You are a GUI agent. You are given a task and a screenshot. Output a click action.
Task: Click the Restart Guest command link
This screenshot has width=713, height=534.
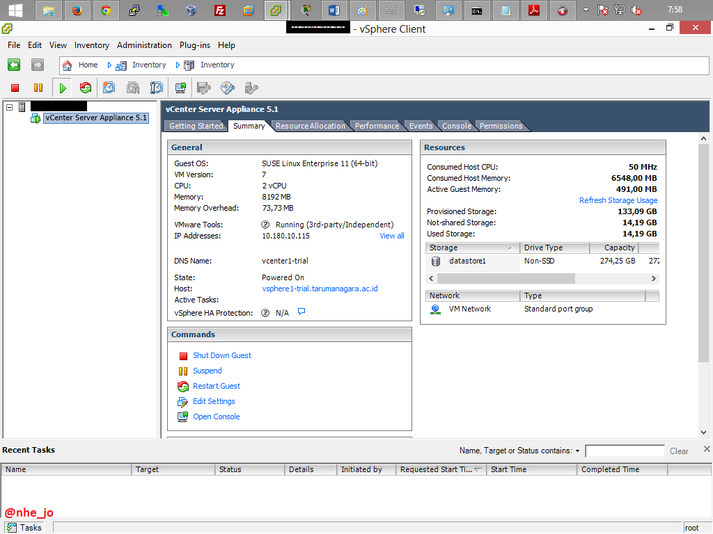coord(217,386)
